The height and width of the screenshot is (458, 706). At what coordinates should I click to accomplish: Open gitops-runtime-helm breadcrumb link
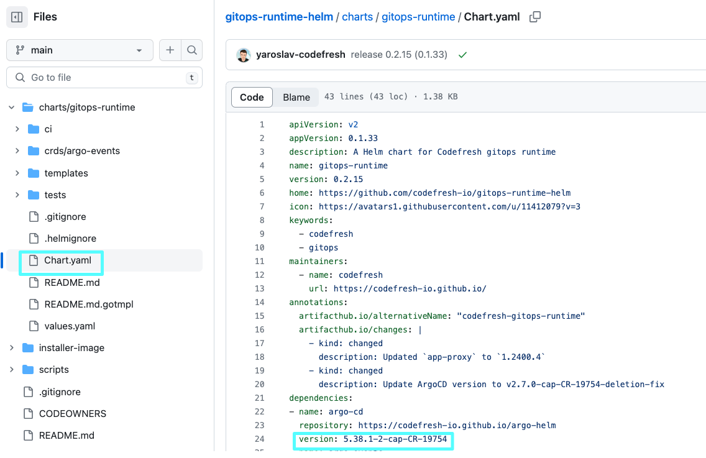pos(279,17)
